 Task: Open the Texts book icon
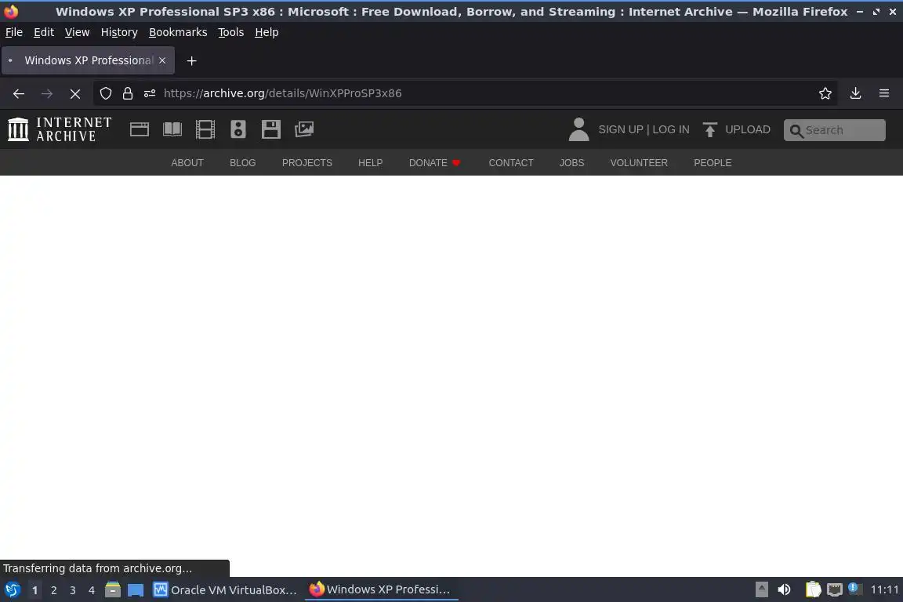coord(172,129)
